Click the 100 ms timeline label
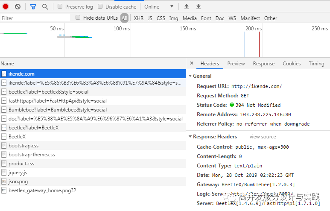330x211 pixels. [122, 29]
